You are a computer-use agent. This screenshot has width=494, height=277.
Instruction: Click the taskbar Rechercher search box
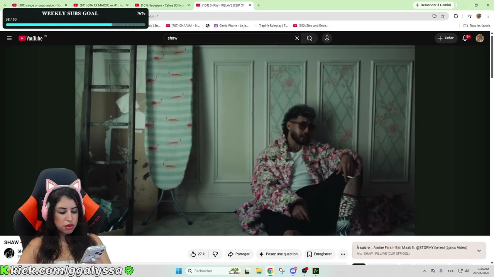[213, 271]
